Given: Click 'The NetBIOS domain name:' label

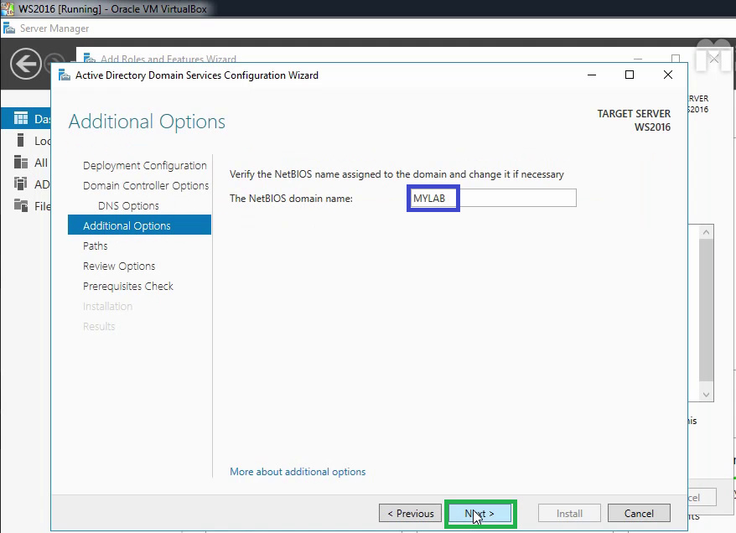Looking at the screenshot, I should pyautogui.click(x=291, y=199).
